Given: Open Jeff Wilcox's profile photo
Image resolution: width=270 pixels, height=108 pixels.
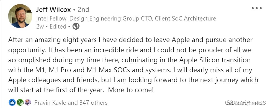Looking at the screenshot, I should 20,16.
